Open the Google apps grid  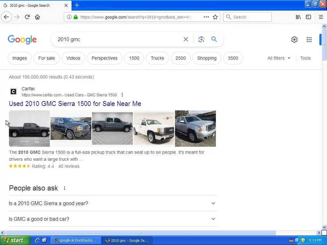tap(309, 40)
